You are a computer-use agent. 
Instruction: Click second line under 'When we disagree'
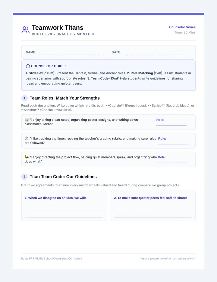pos(64,217)
